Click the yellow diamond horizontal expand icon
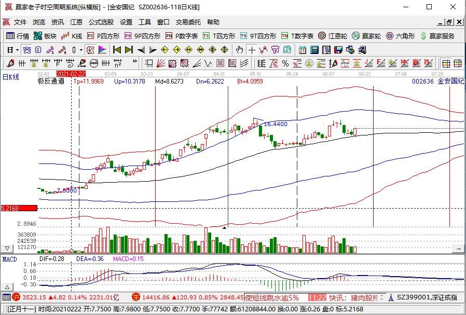 tap(188, 50)
